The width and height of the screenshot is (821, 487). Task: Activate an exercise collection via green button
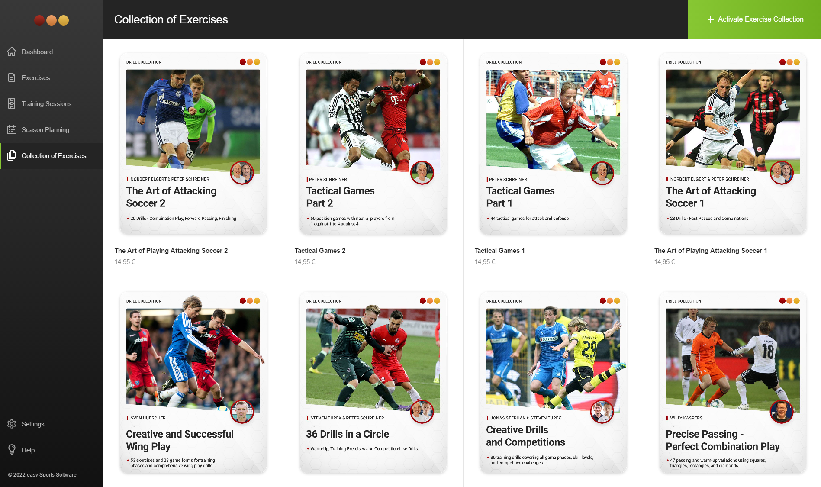pos(754,19)
